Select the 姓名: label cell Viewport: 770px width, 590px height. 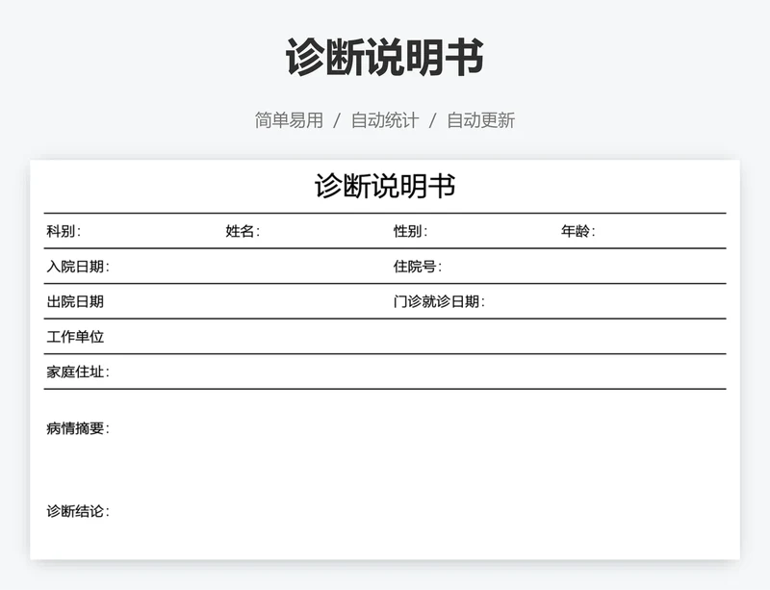(x=243, y=231)
